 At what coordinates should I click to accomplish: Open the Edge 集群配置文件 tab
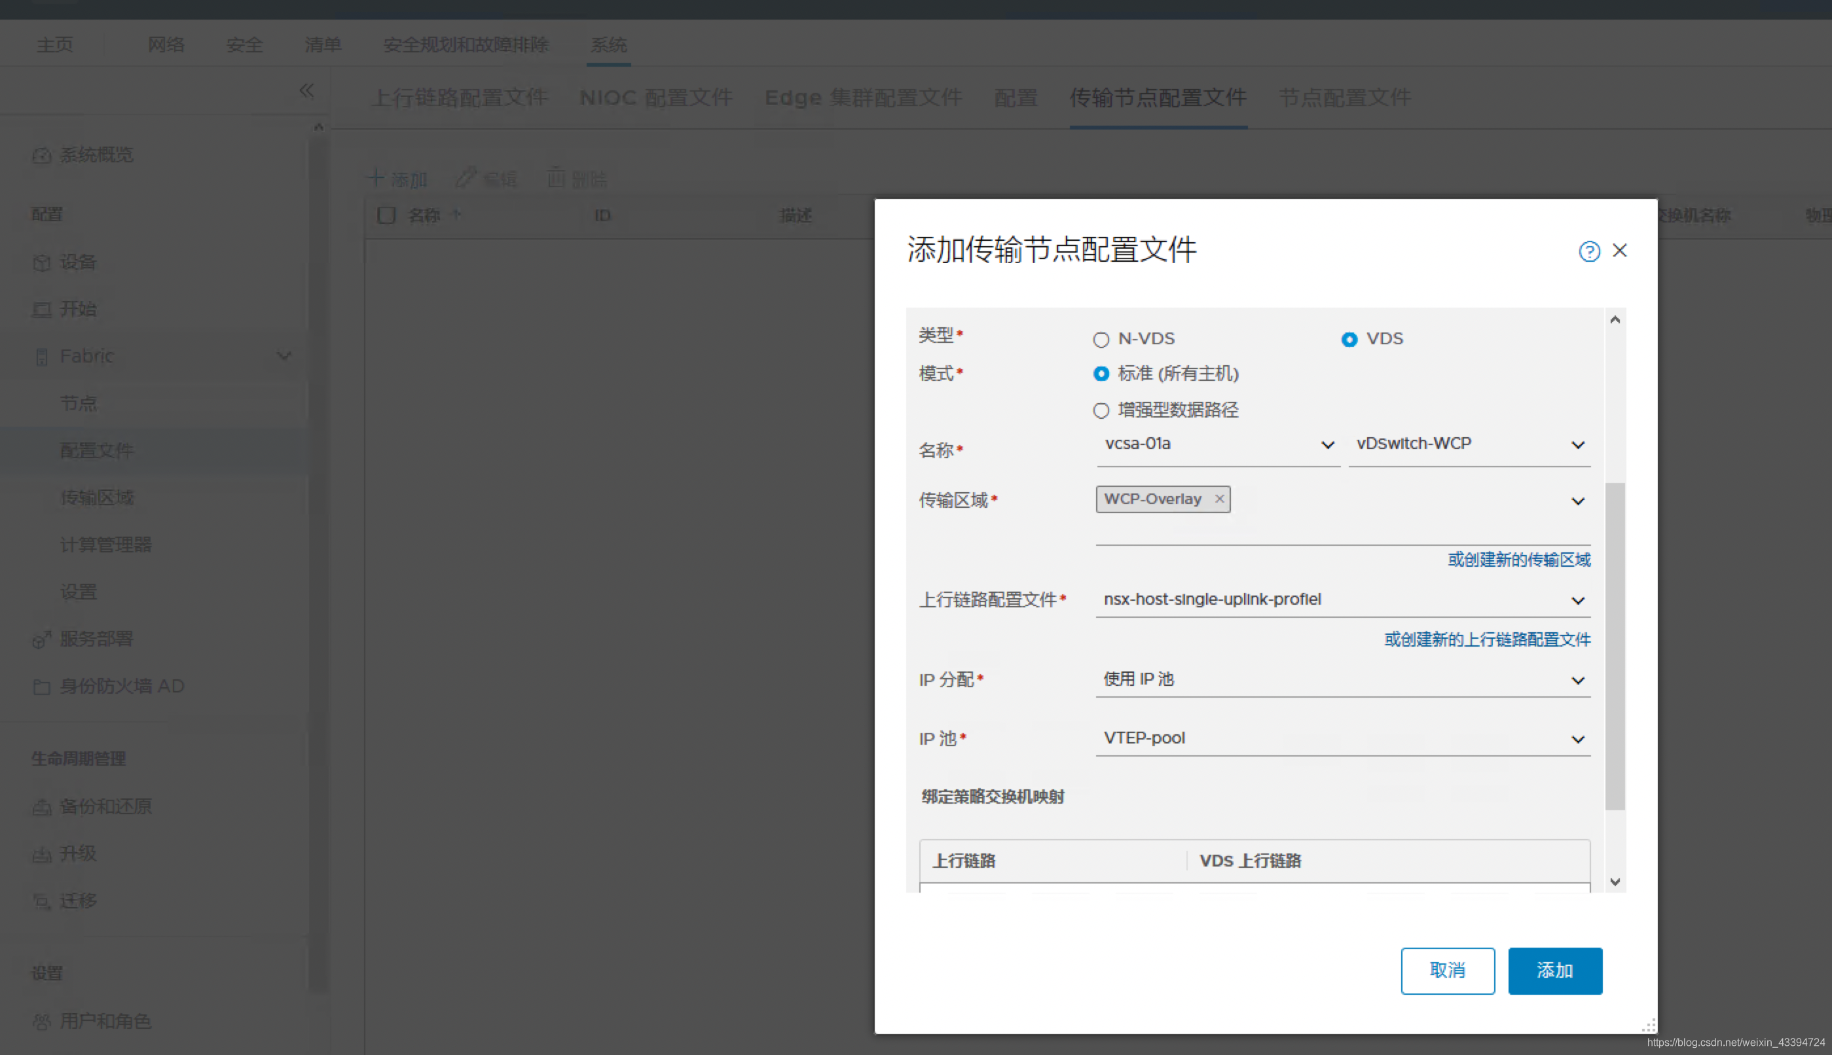[x=863, y=98]
